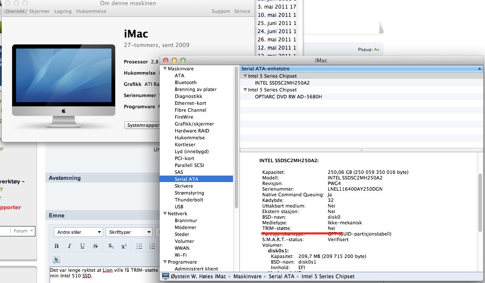Viewport: 485px width, 283px height.
Task: Collapse second Intel 5 Series Chipset group
Action: click(245, 90)
